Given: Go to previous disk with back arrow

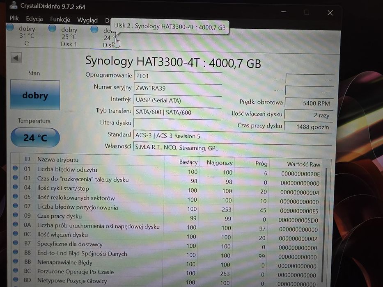Looking at the screenshot, I should click(x=16, y=58).
